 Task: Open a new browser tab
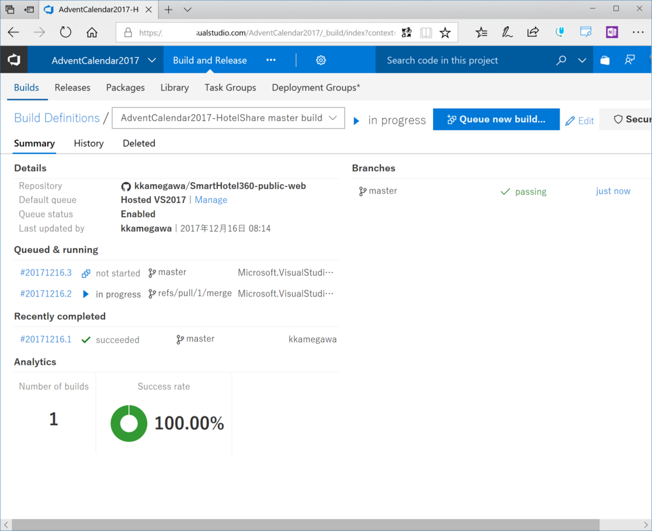point(168,9)
